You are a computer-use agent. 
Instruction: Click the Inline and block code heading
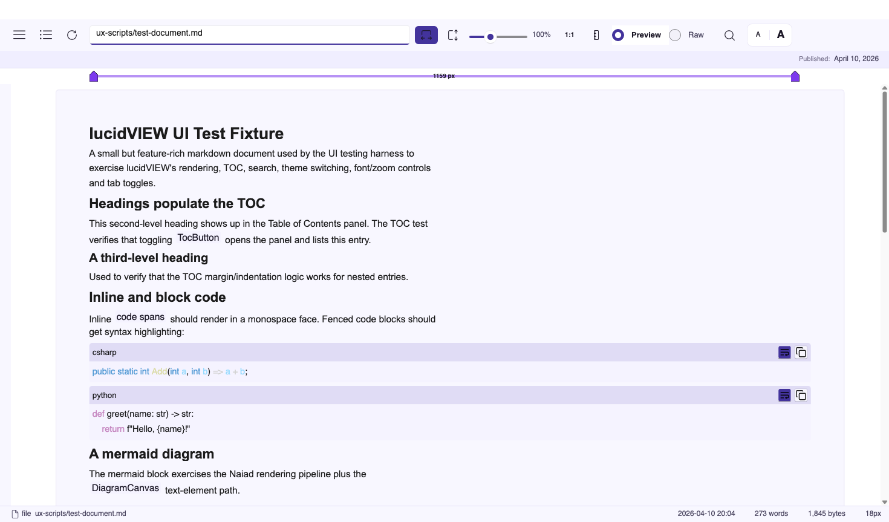tap(157, 298)
